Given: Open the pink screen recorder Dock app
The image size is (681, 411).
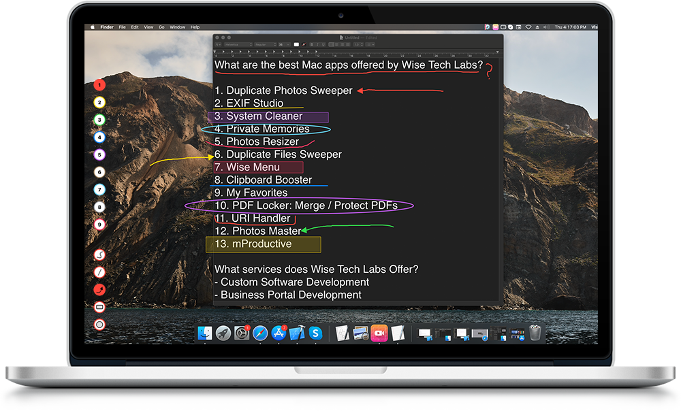Looking at the screenshot, I should (379, 333).
